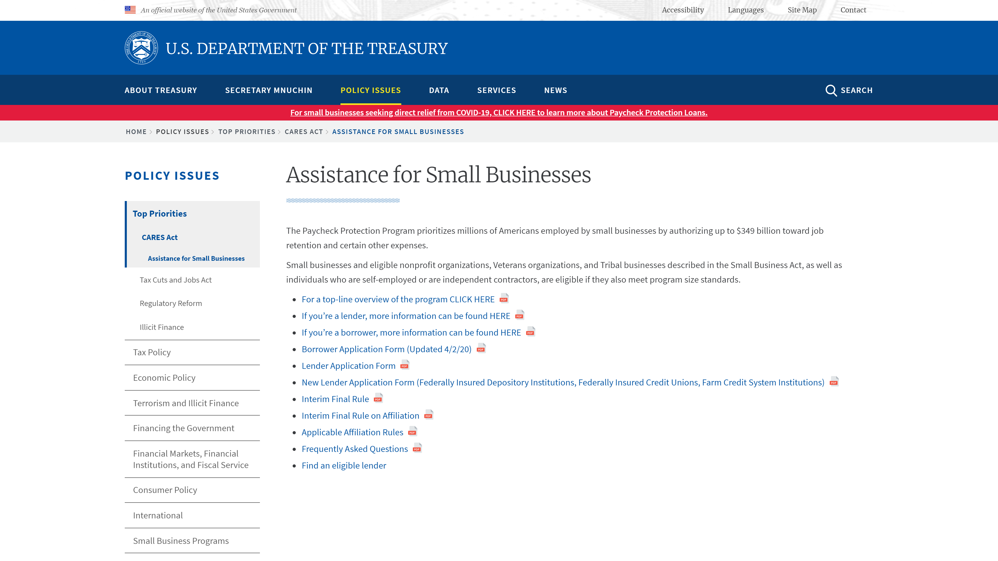Open the Languages link
Screen dimensions: 998x561
[x=745, y=10]
